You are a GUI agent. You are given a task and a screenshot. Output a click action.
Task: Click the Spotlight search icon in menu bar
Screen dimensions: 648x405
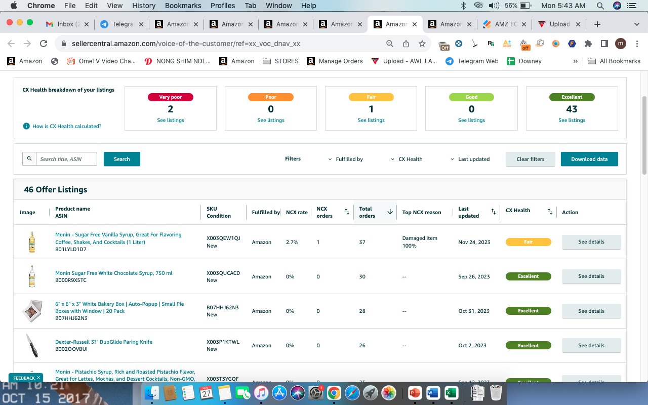tap(600, 6)
